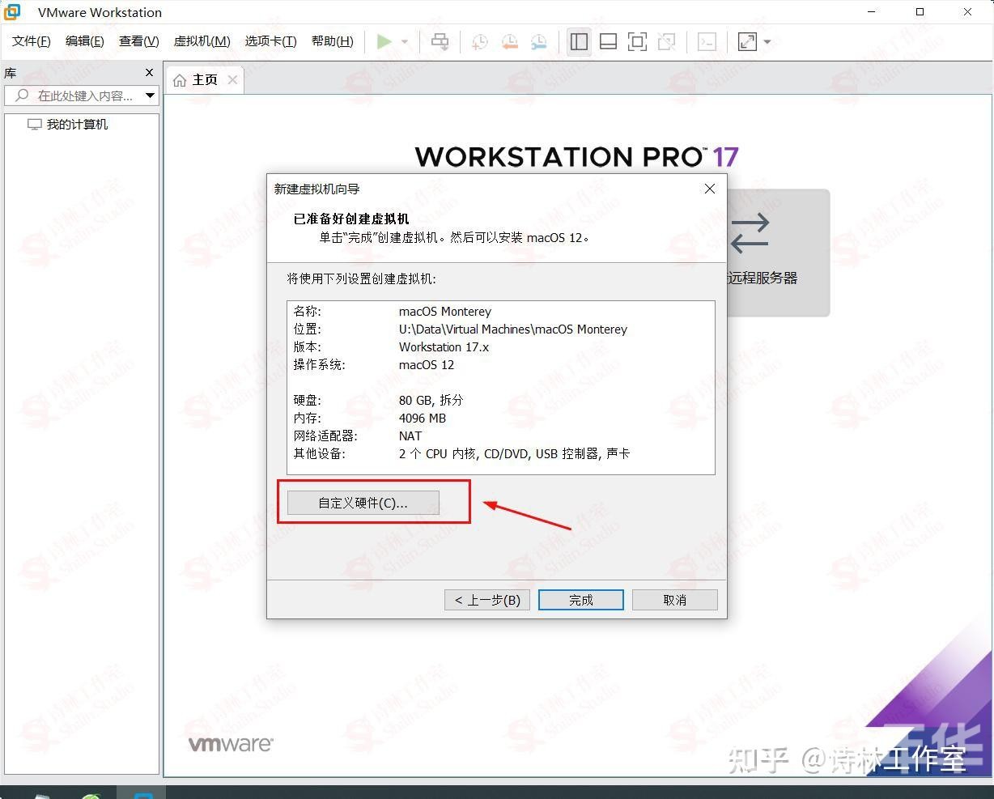The image size is (994, 799).
Task: Click 完成 to finish creating the VM
Action: tap(580, 599)
